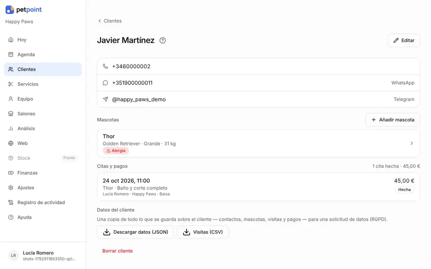Click the Web globe icon
This screenshot has width=431, height=269.
(11, 143)
